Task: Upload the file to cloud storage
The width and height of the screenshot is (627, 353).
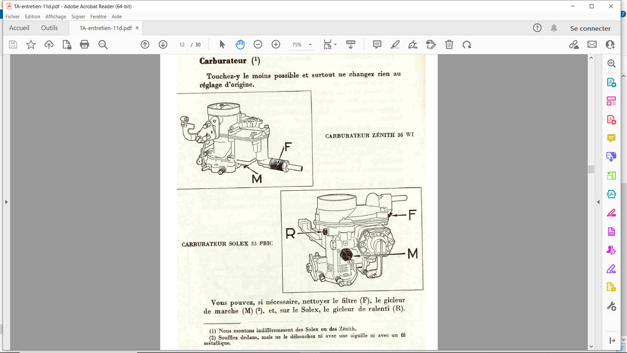Action: click(49, 45)
